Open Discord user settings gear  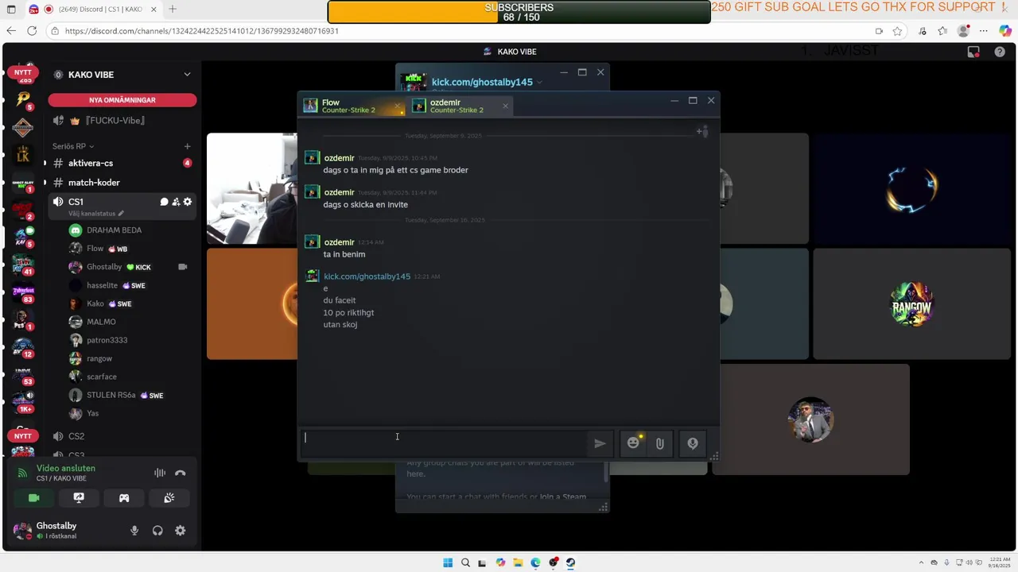click(x=181, y=531)
